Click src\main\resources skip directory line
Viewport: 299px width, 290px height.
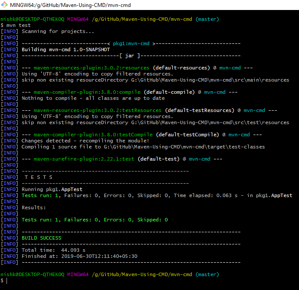click(x=156, y=80)
